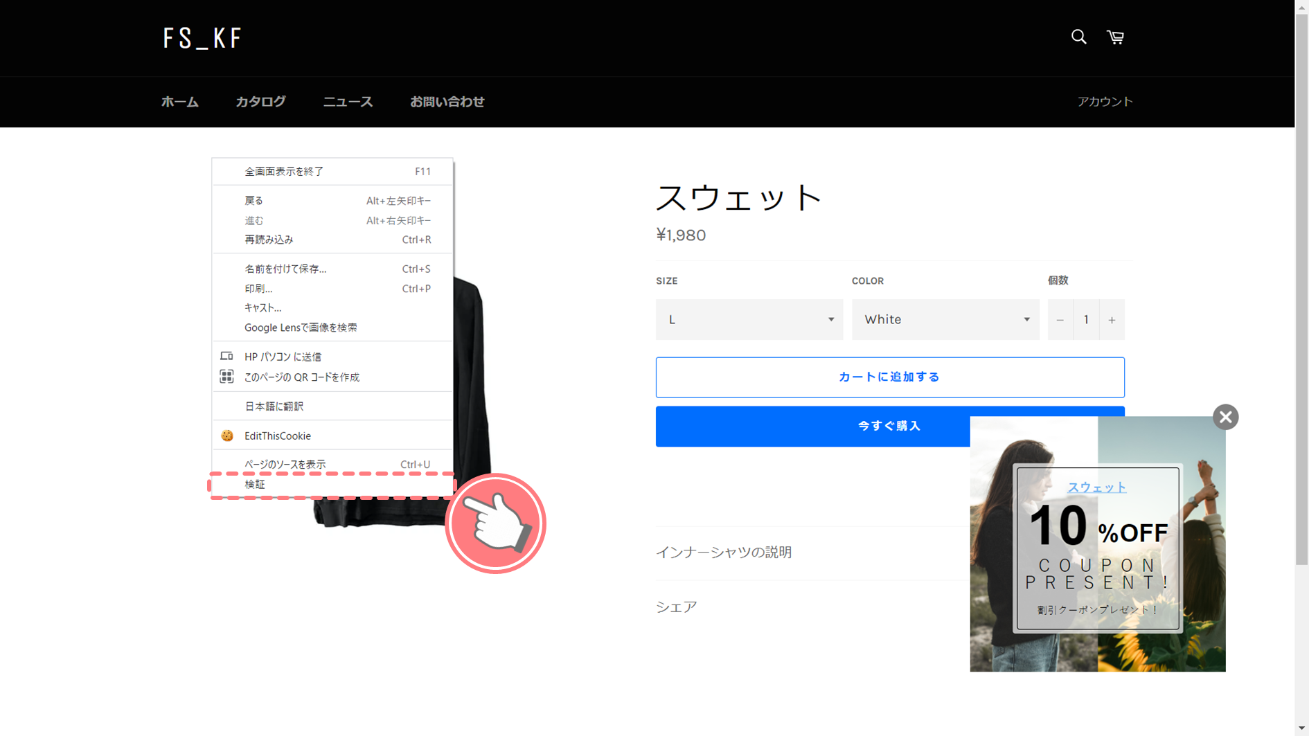The width and height of the screenshot is (1309, 736).
Task: Select 再読み込み in context menu
Action: pyautogui.click(x=332, y=240)
